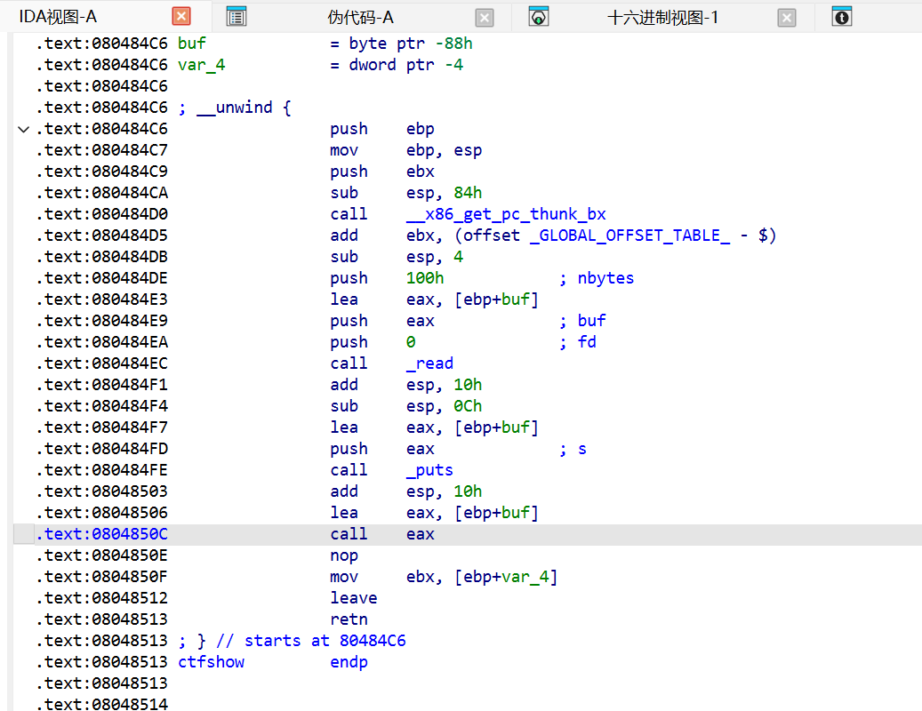Click breakpoint gutter of highlighted 0804850C line
922x711 pixels.
click(23, 534)
